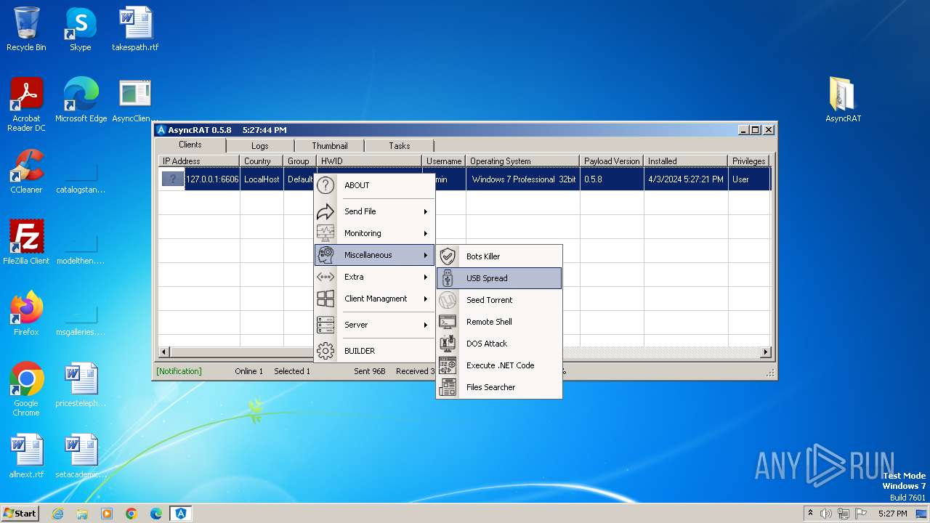
Task: Click the taskbar clock showing 5:27 PM
Action: (892, 514)
